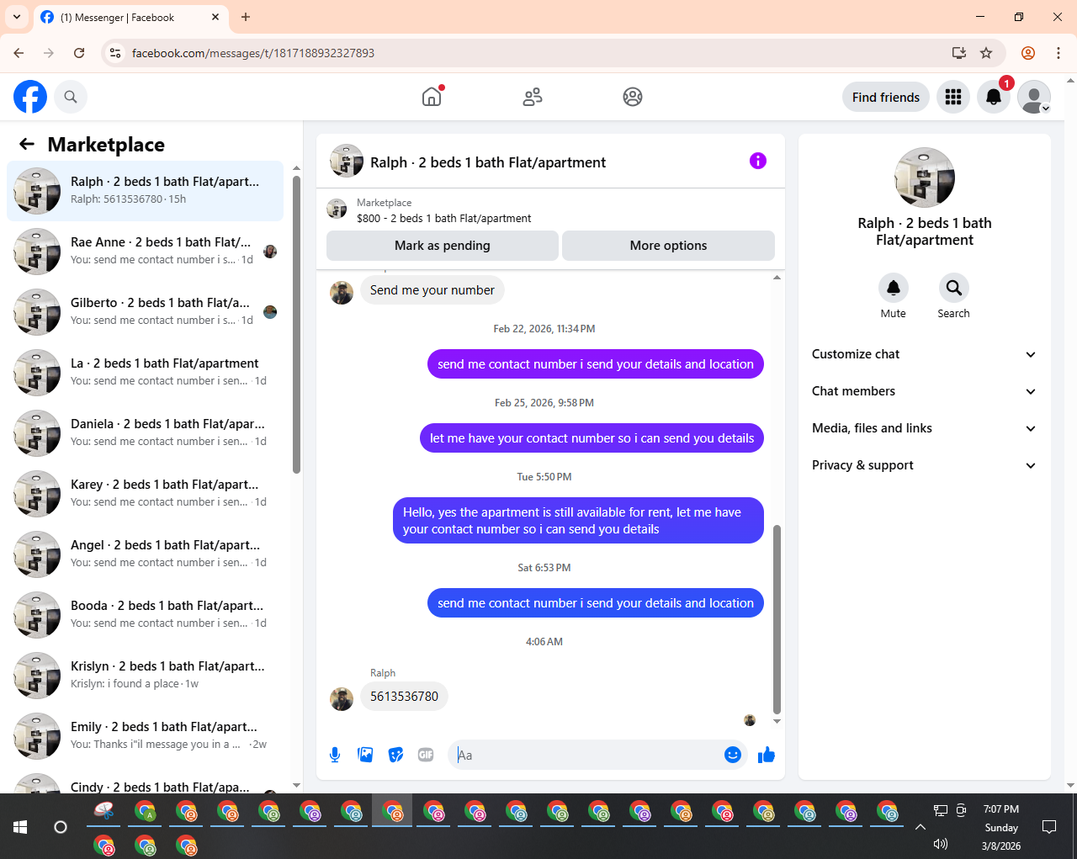This screenshot has width=1077, height=859.
Task: Expand Media, files and links section
Action: point(924,428)
